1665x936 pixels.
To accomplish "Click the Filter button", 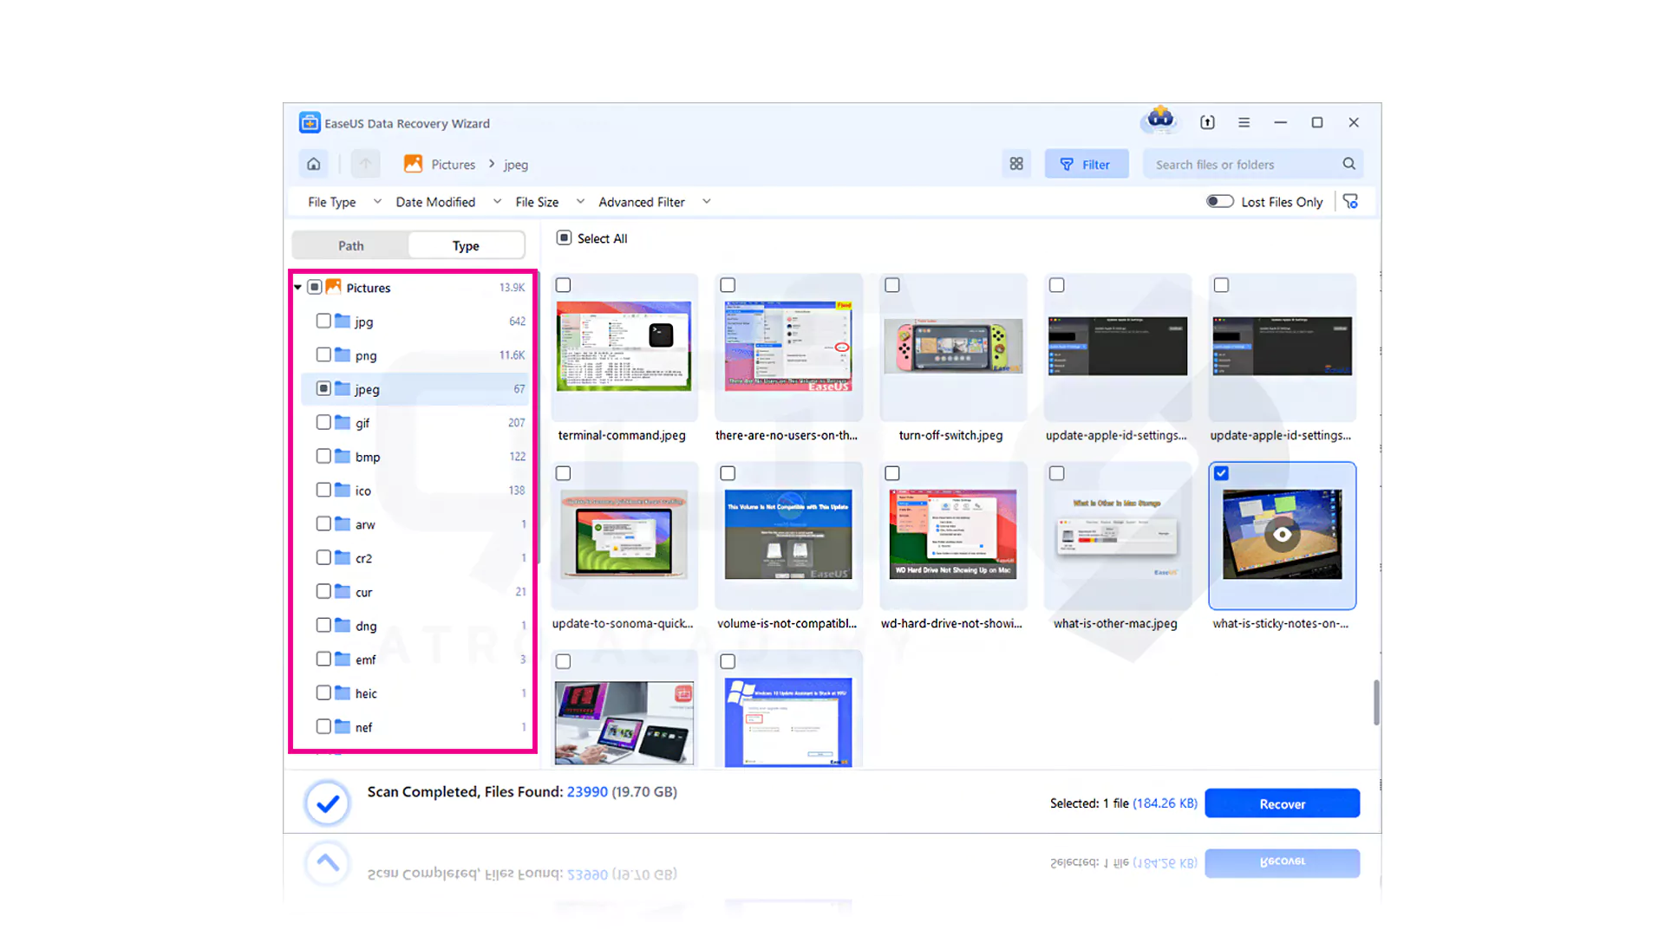I will [x=1087, y=164].
